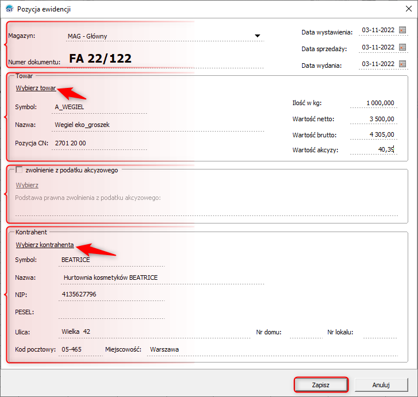Viewport: 418px width, 397px height.
Task: Open calendar for Data wydania
Action: [402, 64]
